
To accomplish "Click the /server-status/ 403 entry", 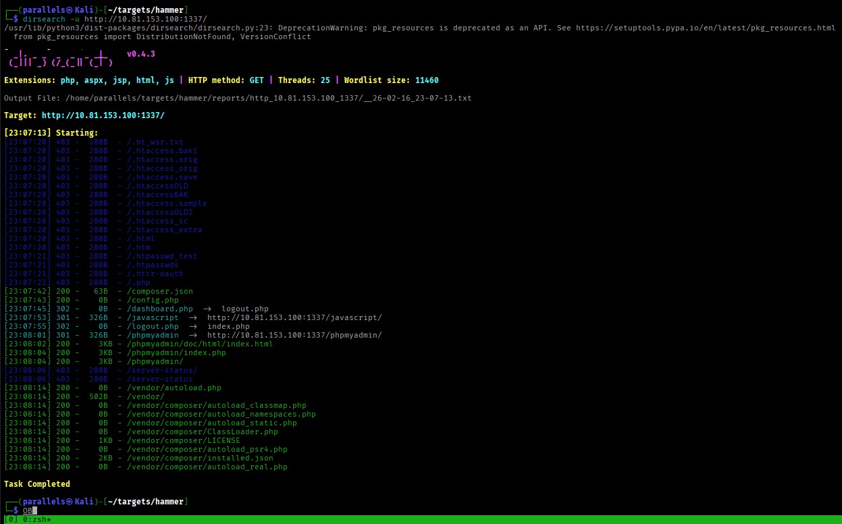I will 162,370.
